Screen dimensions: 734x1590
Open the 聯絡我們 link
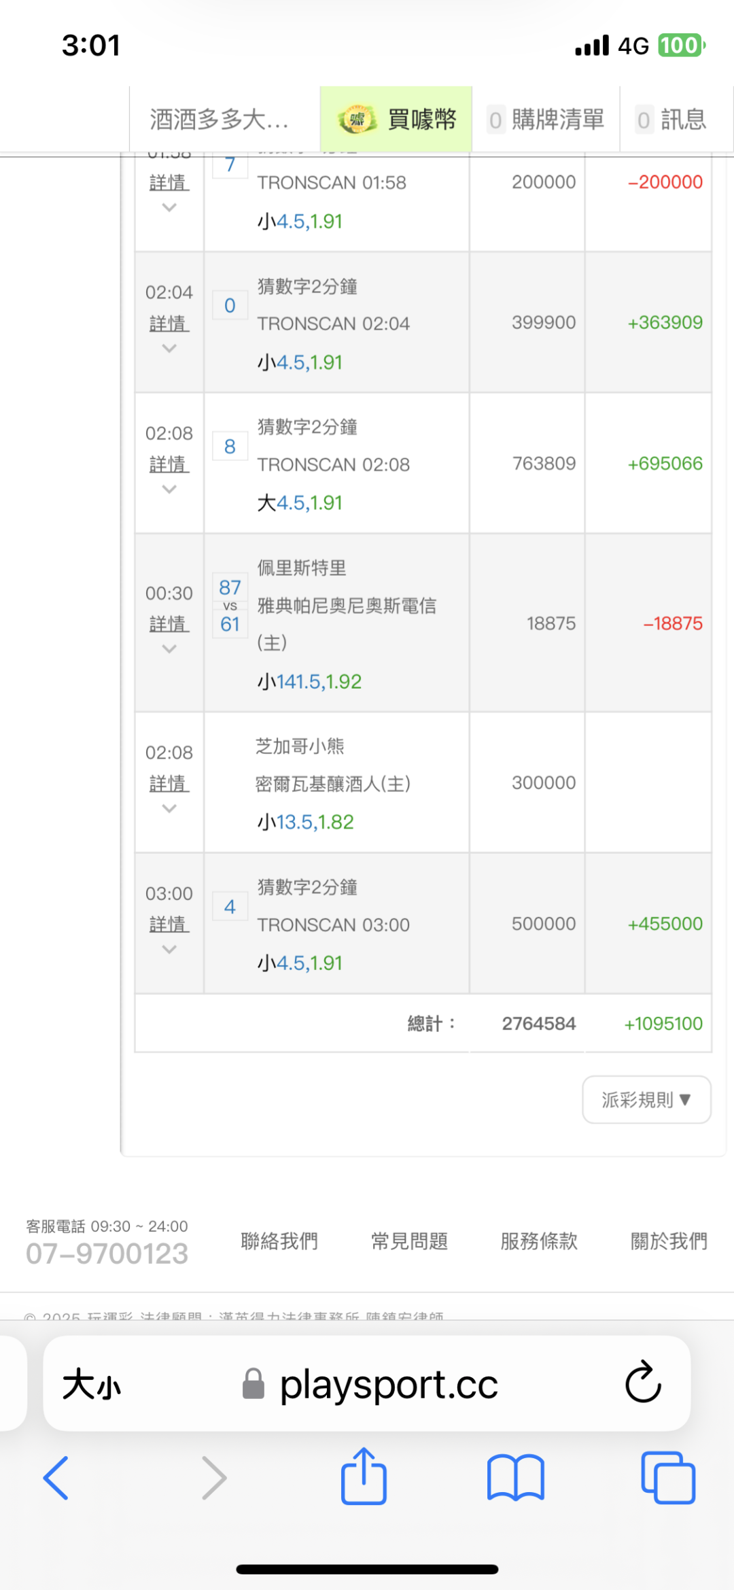coord(279,1241)
